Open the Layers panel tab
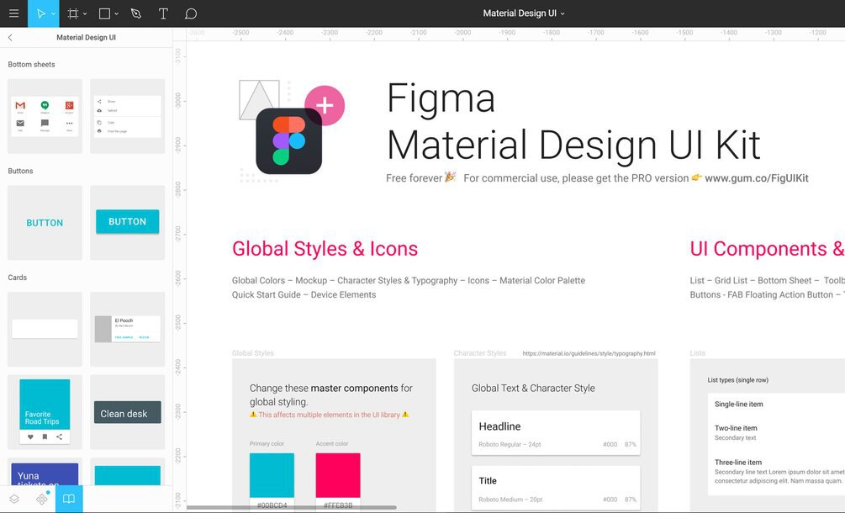Viewport: 845px width, 513px height. click(x=14, y=499)
